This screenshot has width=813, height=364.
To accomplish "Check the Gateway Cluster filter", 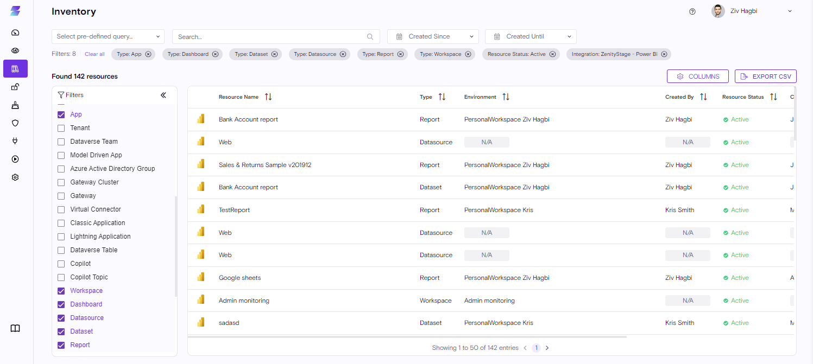I will click(61, 182).
